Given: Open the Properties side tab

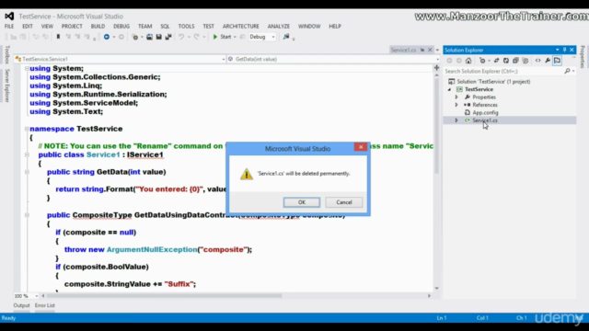Looking at the screenshot, I should coord(583,57).
